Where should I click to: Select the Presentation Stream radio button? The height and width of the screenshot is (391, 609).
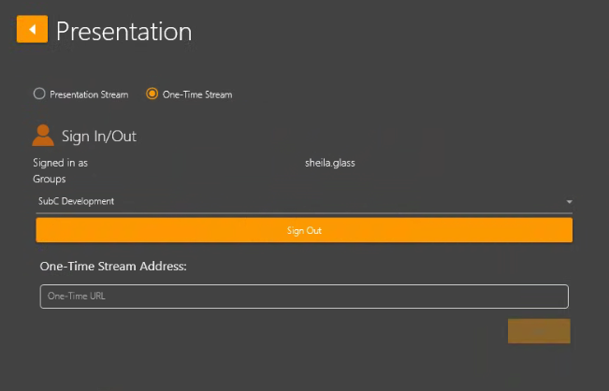pos(38,94)
